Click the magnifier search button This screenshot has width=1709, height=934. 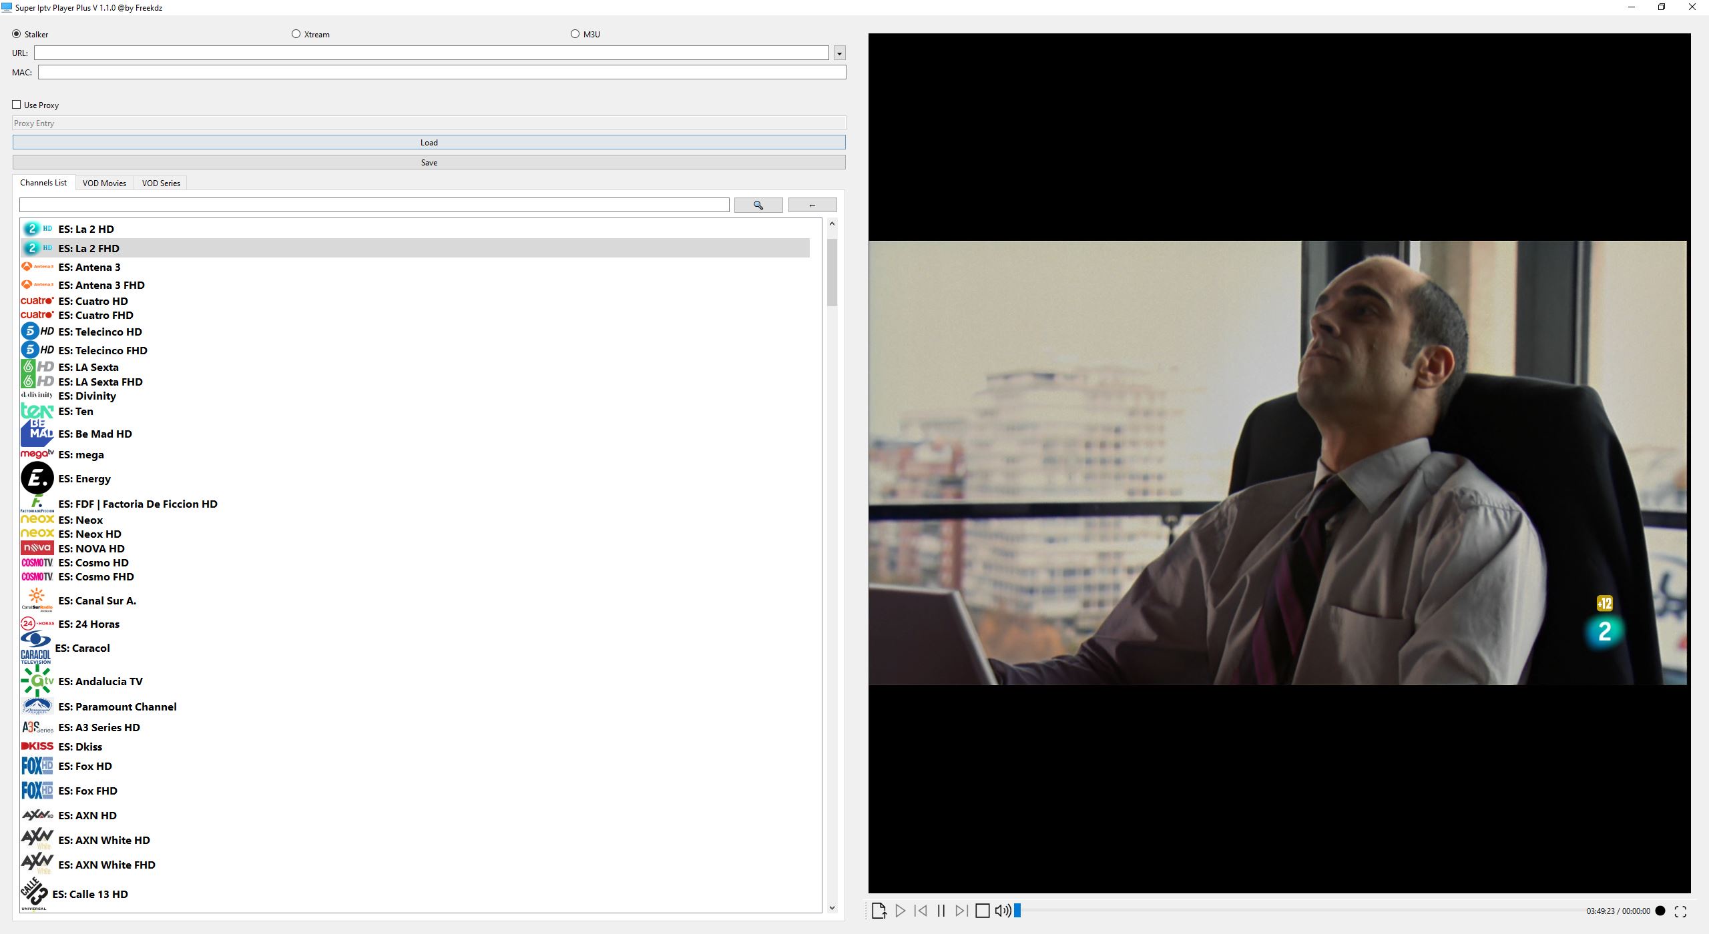click(758, 205)
